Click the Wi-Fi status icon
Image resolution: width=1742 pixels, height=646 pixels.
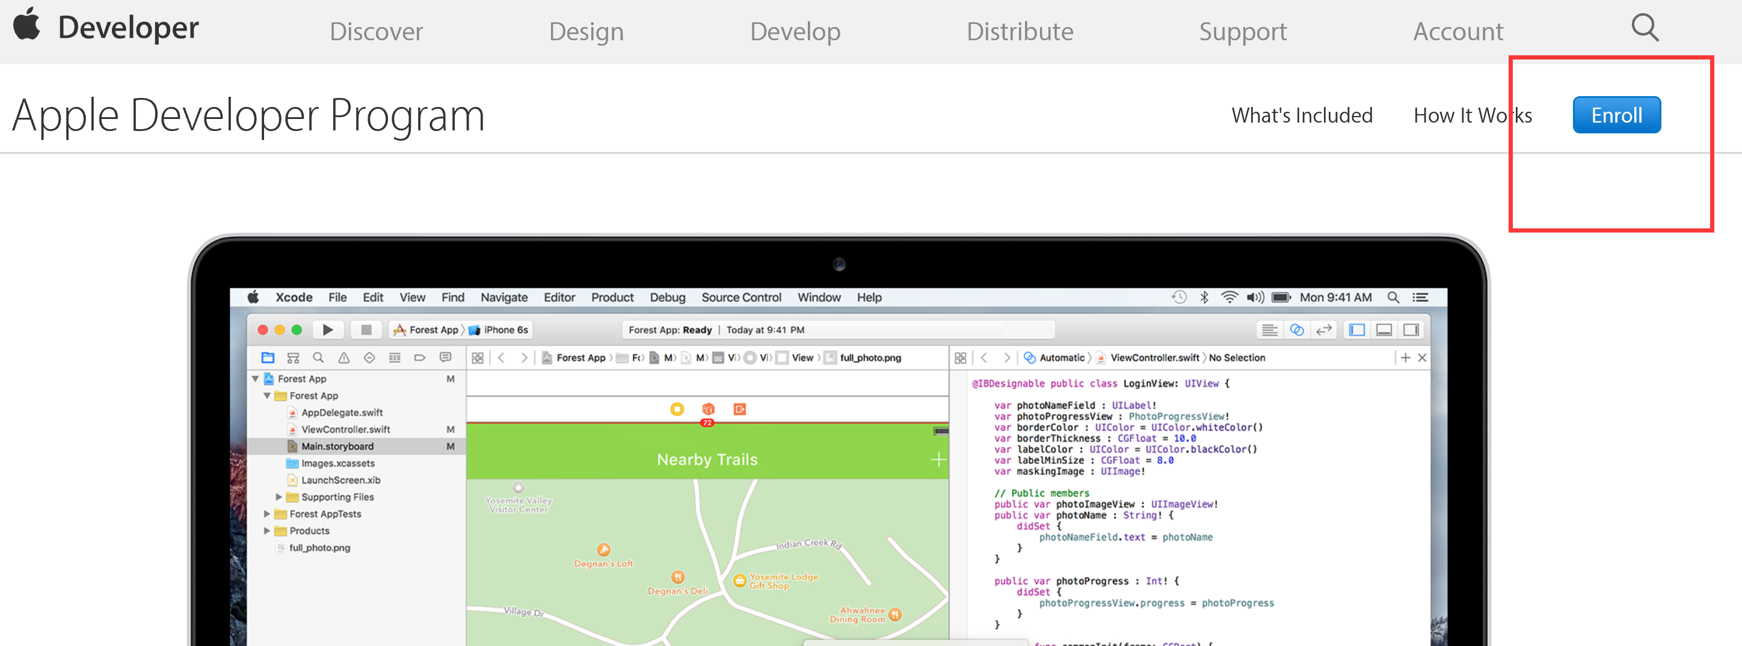(x=1230, y=297)
